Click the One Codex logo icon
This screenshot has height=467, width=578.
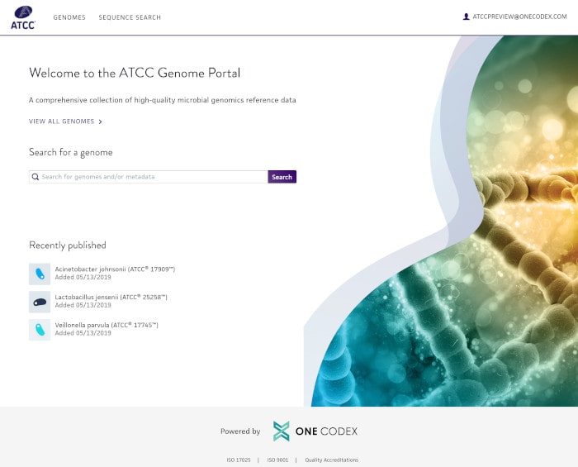pyautogui.click(x=282, y=431)
